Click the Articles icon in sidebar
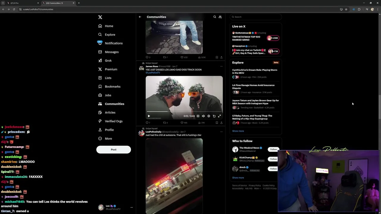The height and width of the screenshot is (214, 381). pos(100,112)
